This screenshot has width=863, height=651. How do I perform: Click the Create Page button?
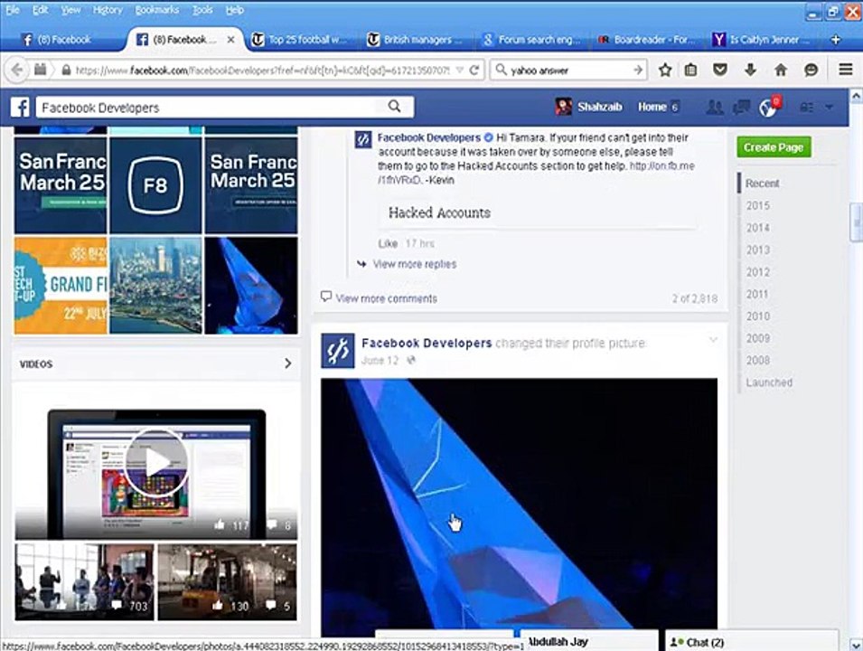click(774, 147)
